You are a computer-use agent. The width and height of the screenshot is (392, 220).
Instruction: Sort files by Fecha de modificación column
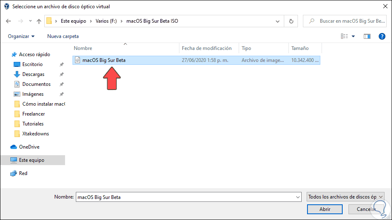click(x=206, y=48)
